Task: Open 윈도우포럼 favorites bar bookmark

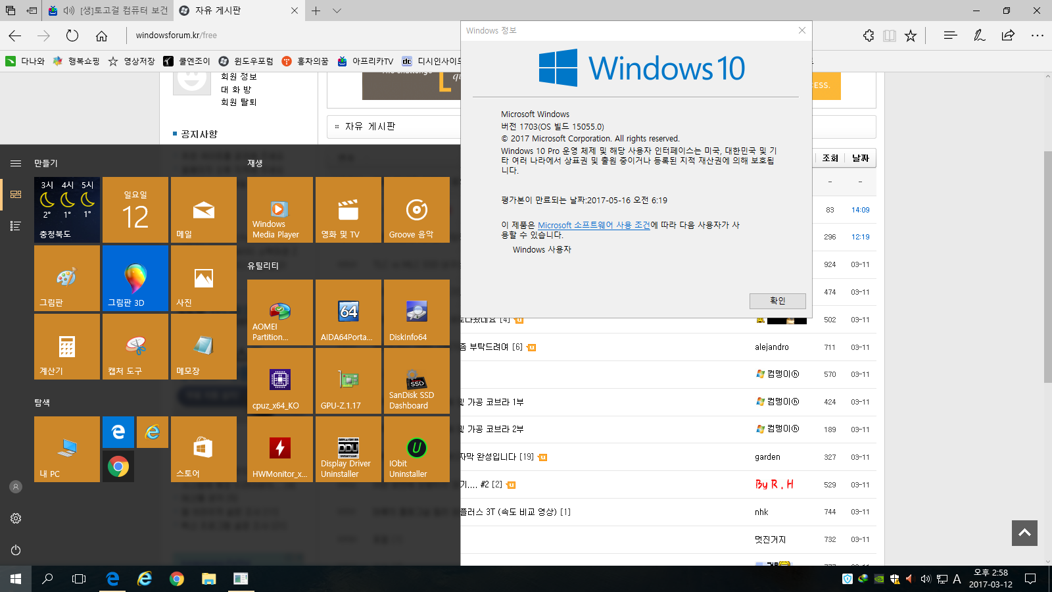Action: coord(246,61)
